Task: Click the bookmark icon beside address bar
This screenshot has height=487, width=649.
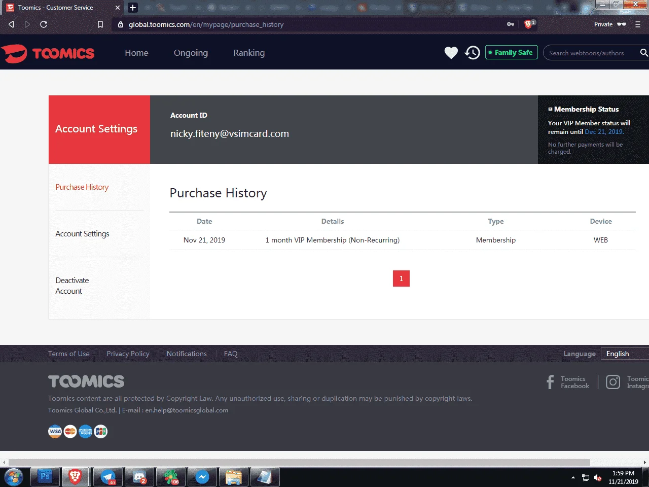Action: [100, 24]
